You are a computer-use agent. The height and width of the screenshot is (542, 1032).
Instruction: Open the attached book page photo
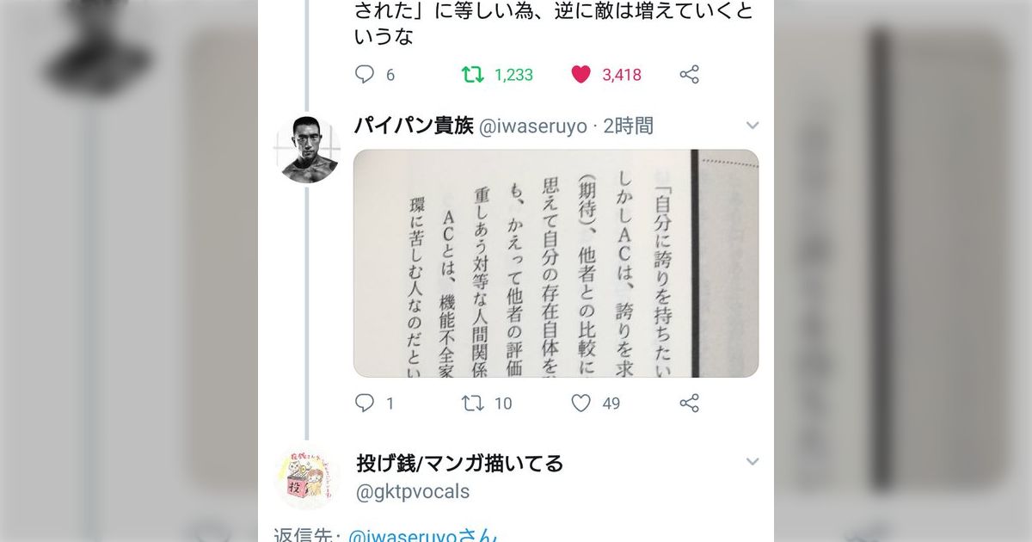coord(556,263)
